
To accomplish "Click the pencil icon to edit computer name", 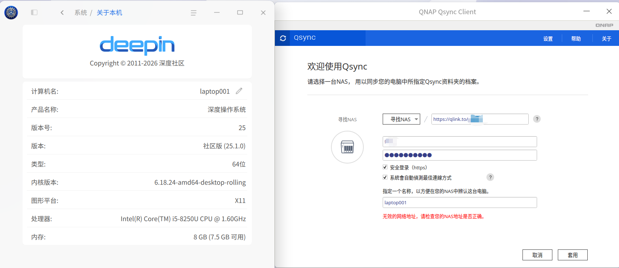I will click(x=239, y=91).
